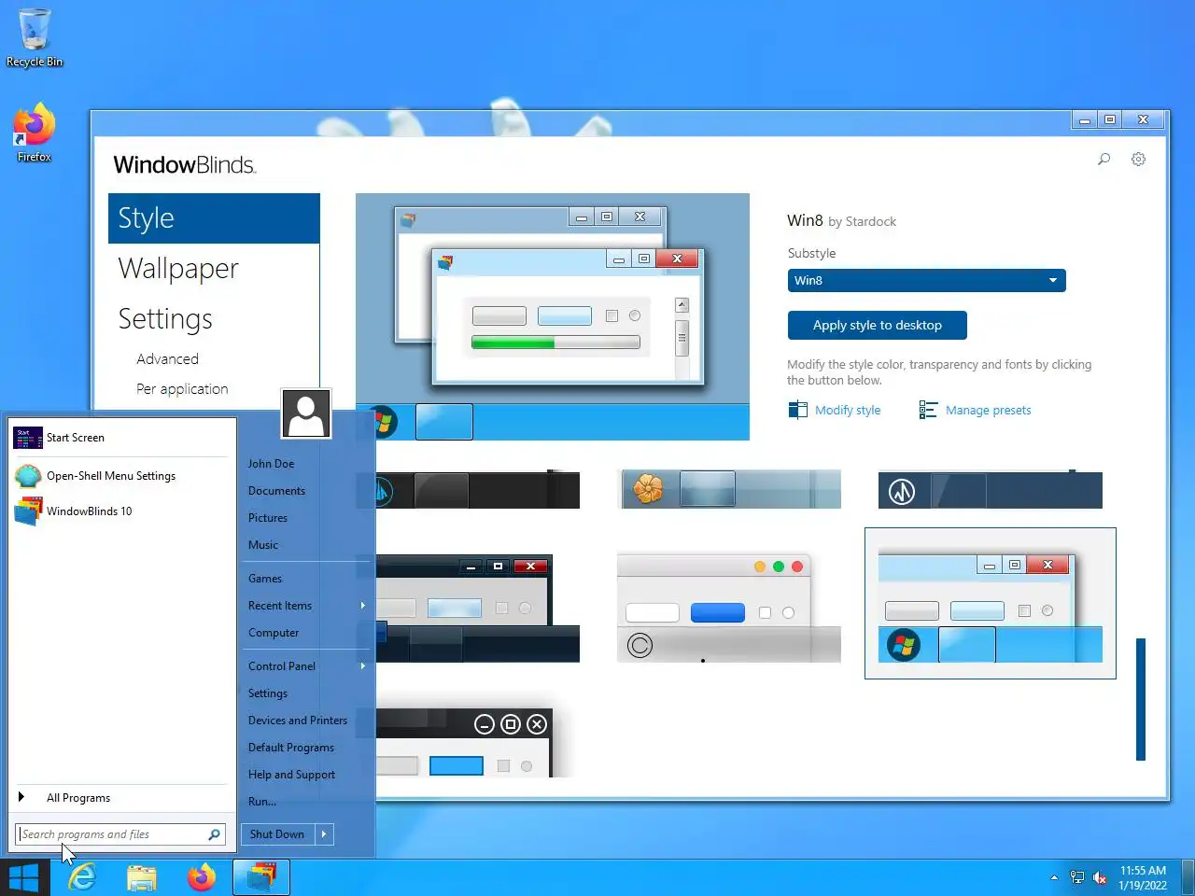Select the selected Win8 style thumbnail
Image resolution: width=1195 pixels, height=896 pixels.
(x=991, y=604)
